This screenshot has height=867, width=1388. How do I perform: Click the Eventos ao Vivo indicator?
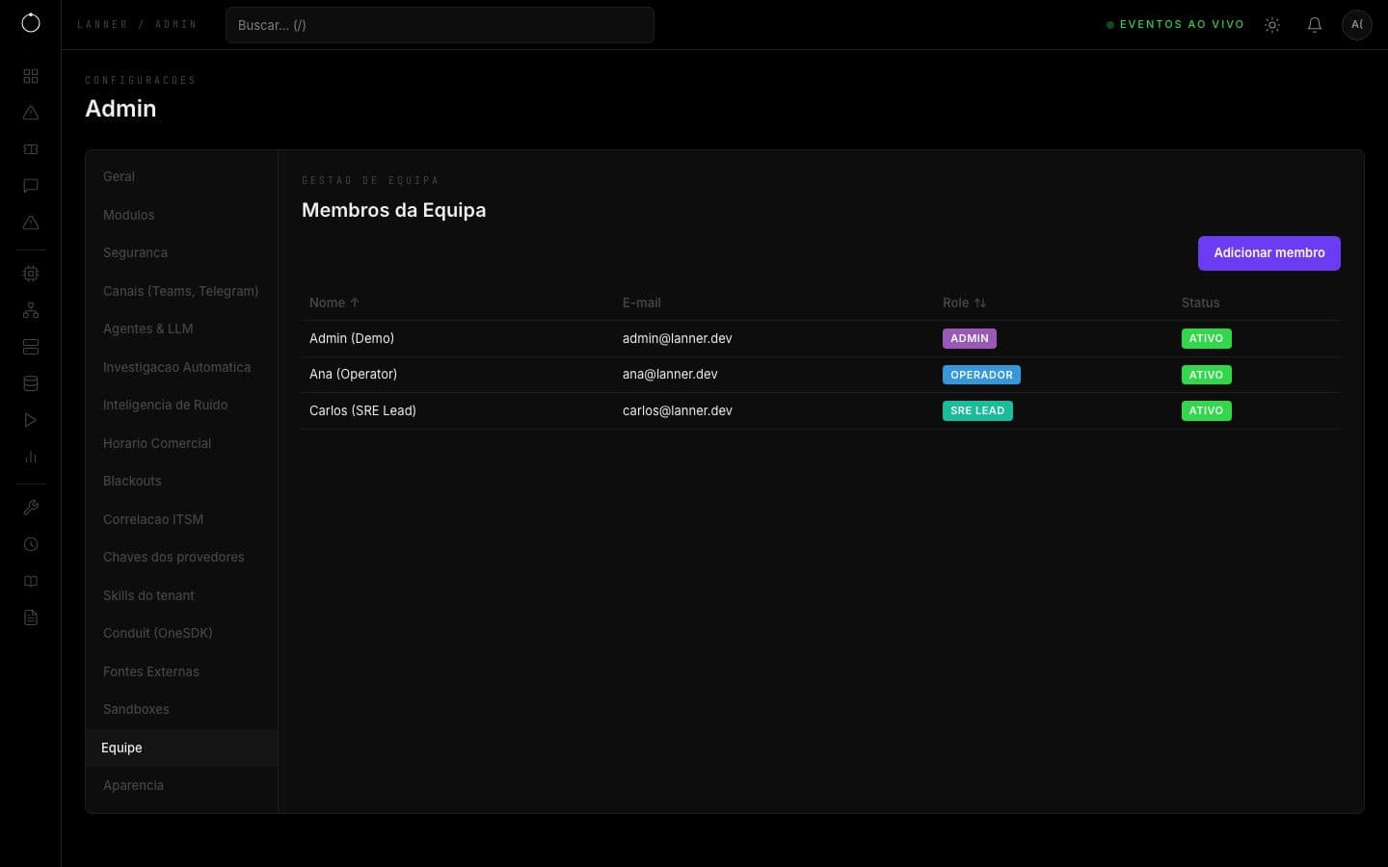(x=1175, y=24)
